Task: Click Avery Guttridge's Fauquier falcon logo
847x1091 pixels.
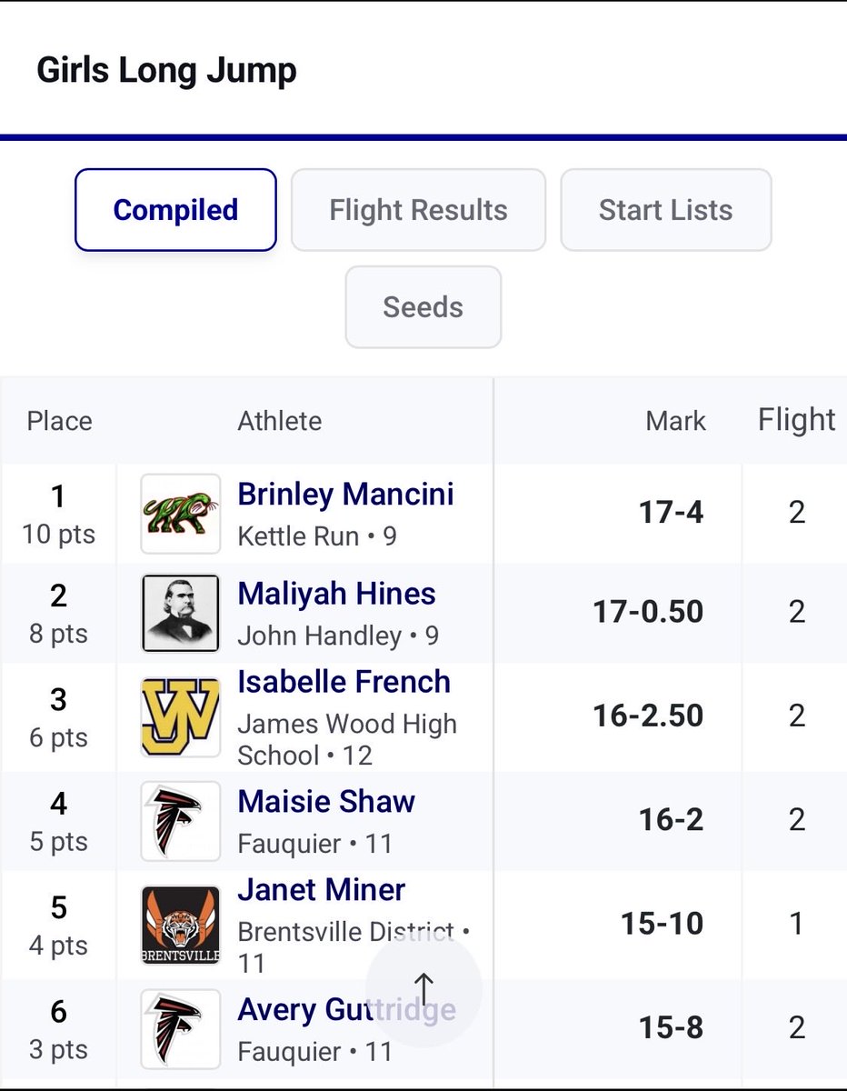Action: (x=180, y=1028)
